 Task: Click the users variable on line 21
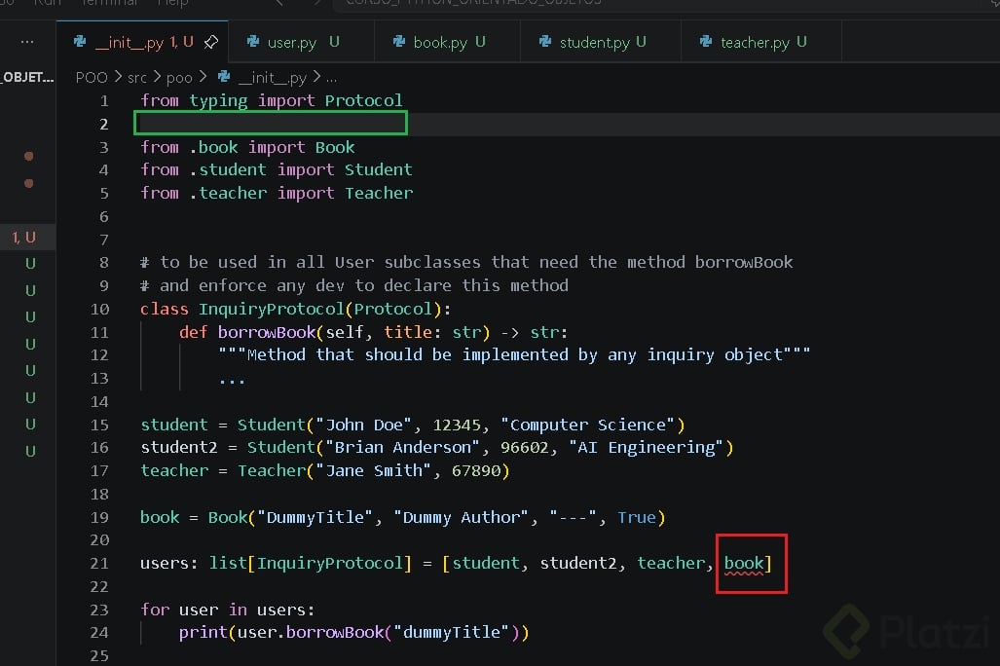165,564
